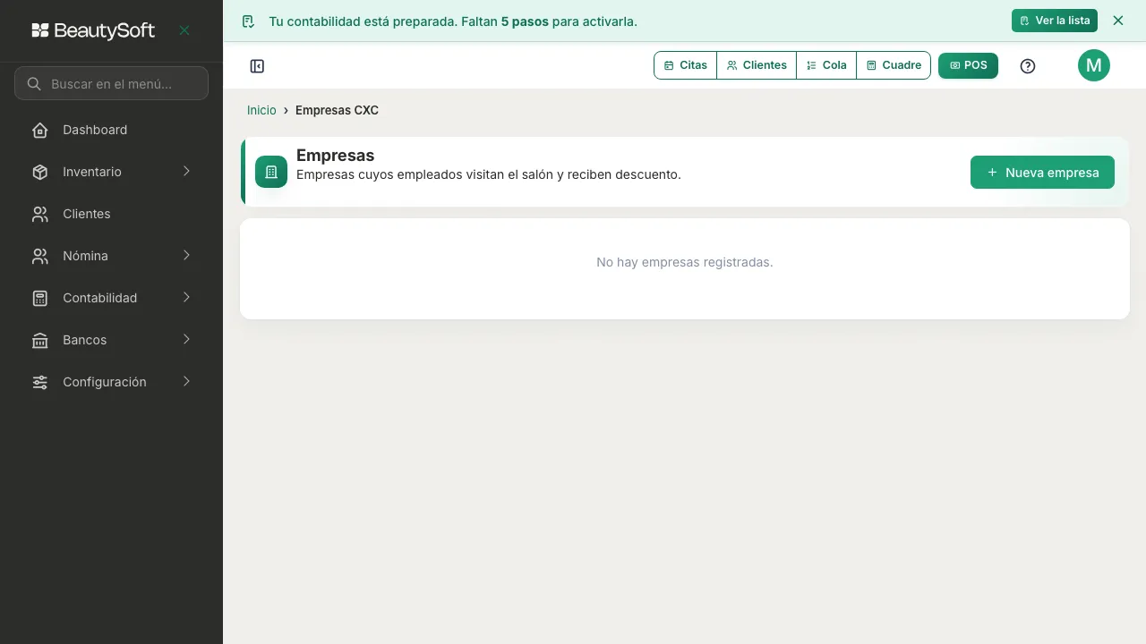The width and height of the screenshot is (1146, 644).
Task: Click the Bancos bank building icon
Action: (x=40, y=340)
